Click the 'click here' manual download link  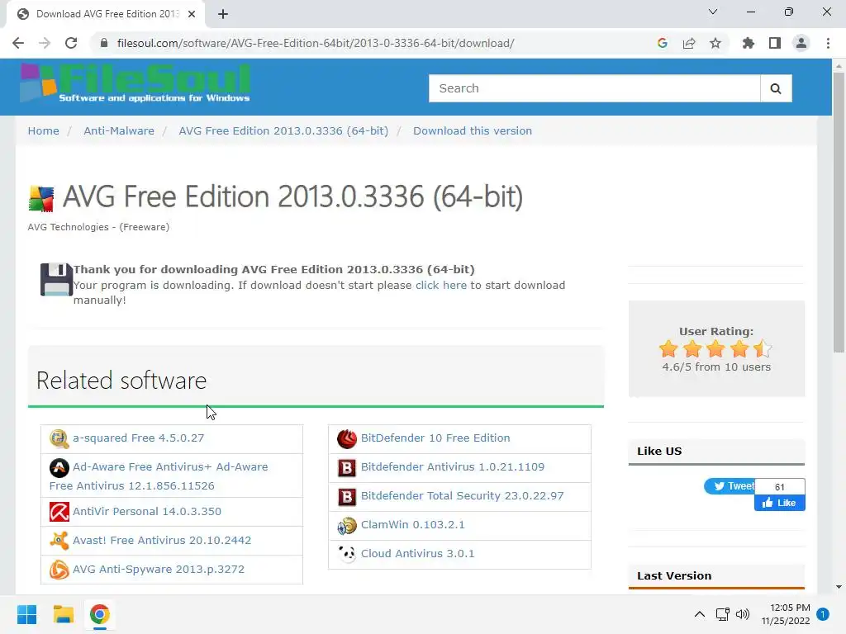[441, 285]
